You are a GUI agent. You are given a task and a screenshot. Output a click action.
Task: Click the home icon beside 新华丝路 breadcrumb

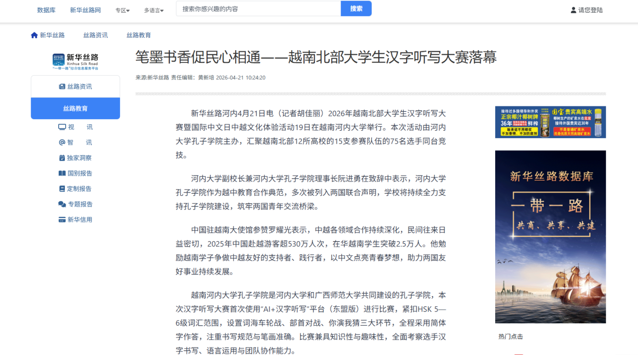coord(34,35)
